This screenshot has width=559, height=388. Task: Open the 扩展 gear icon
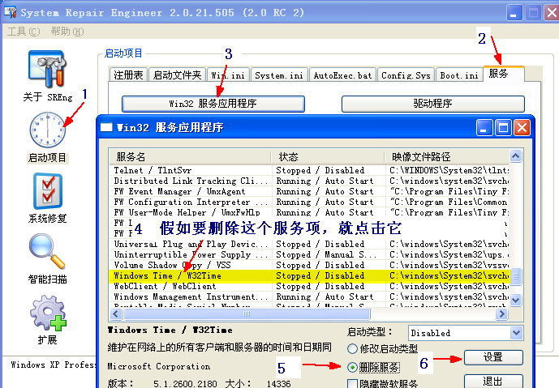coord(48,313)
